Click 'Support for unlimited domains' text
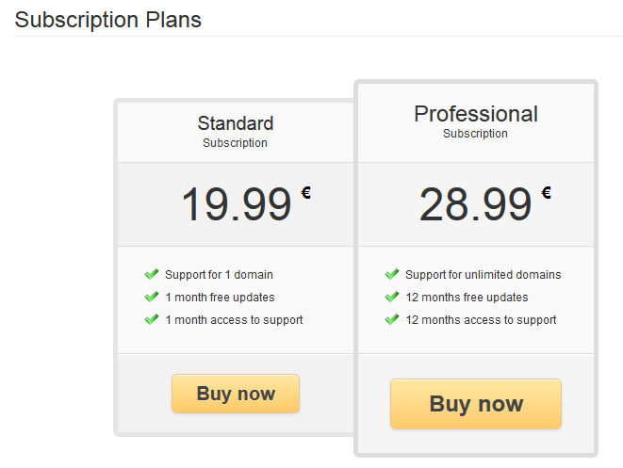Image resolution: width=623 pixels, height=468 pixels. click(483, 275)
